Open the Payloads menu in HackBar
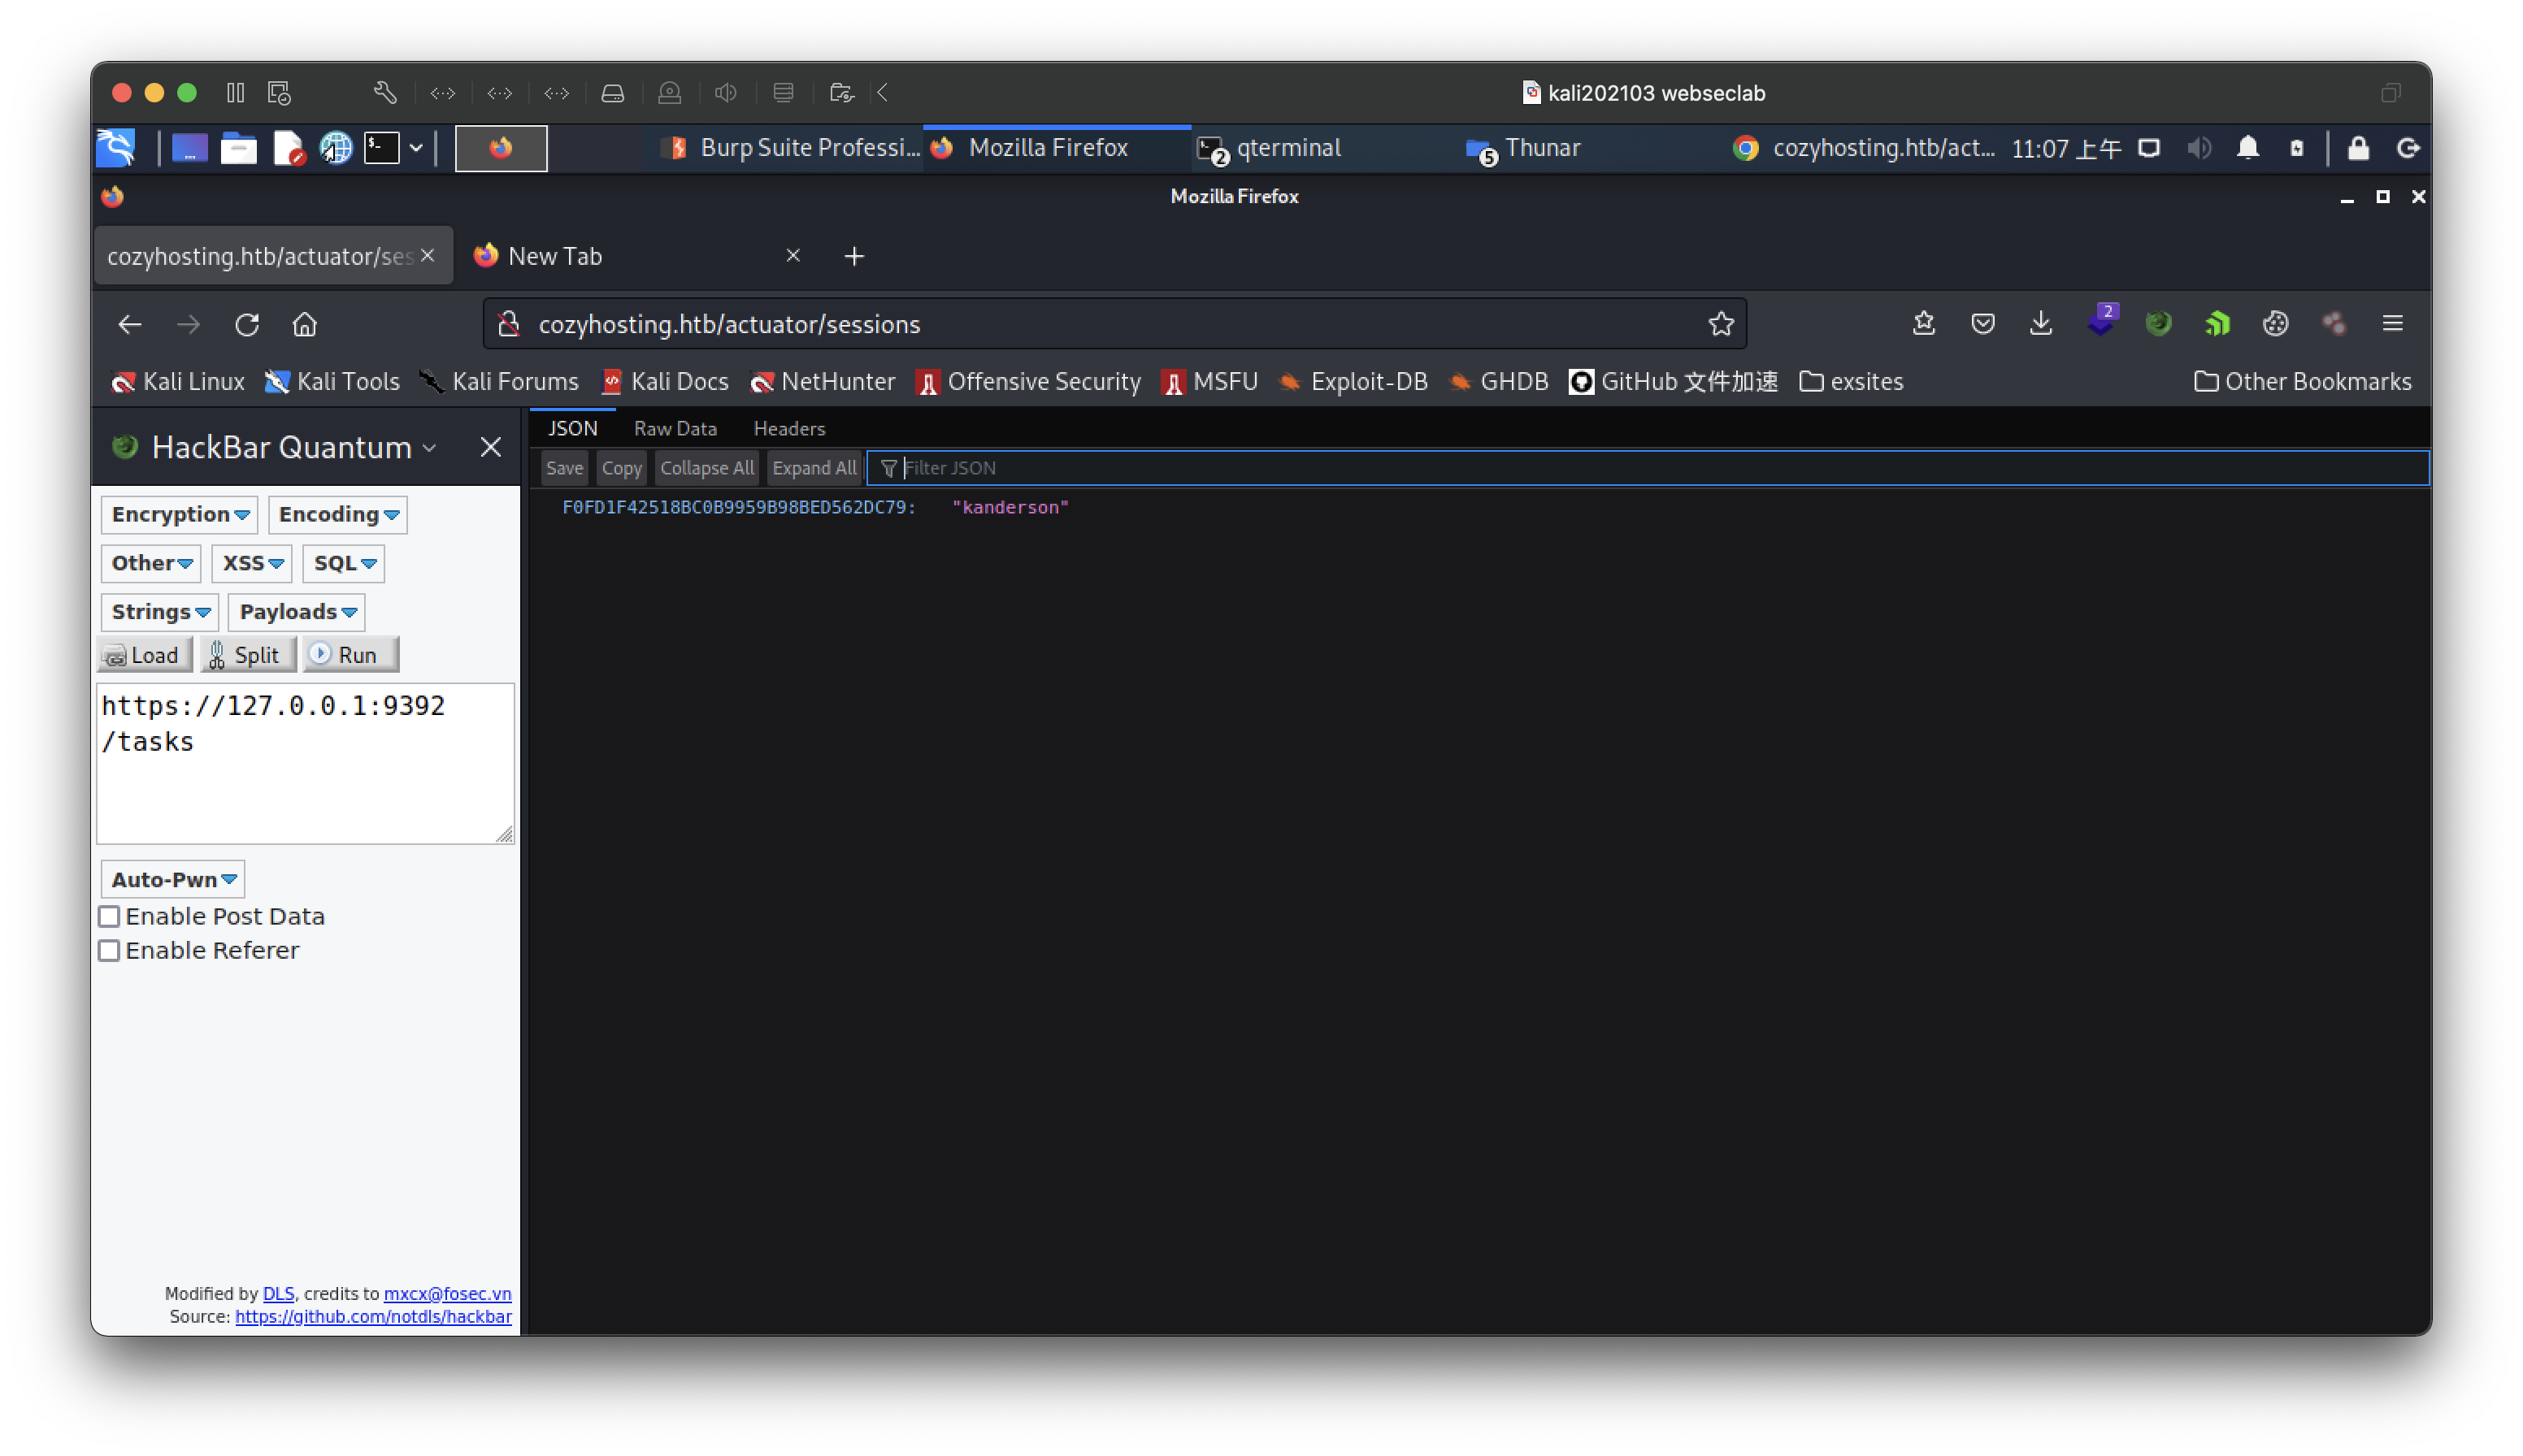Image resolution: width=2523 pixels, height=1456 pixels. (x=298, y=610)
